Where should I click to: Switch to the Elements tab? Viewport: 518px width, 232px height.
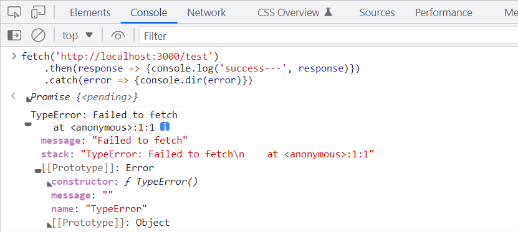(x=90, y=12)
